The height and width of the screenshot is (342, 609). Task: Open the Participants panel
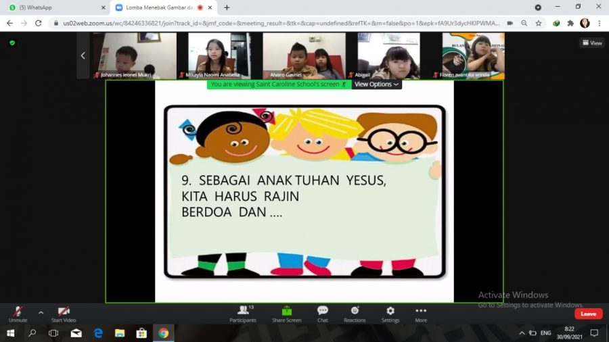click(243, 313)
